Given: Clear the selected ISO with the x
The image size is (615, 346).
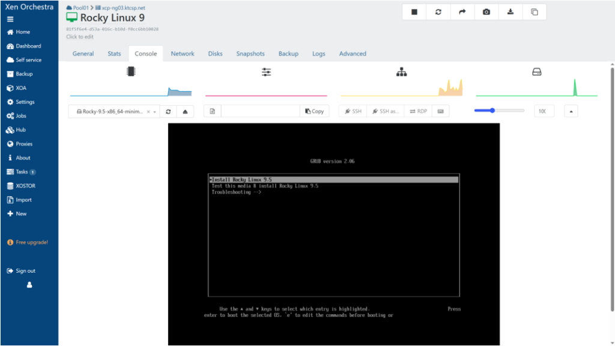Looking at the screenshot, I should [x=148, y=112].
